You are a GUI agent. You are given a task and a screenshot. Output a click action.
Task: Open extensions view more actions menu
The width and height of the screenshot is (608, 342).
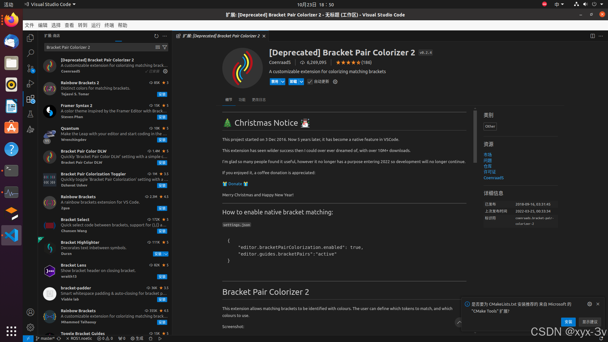(165, 36)
